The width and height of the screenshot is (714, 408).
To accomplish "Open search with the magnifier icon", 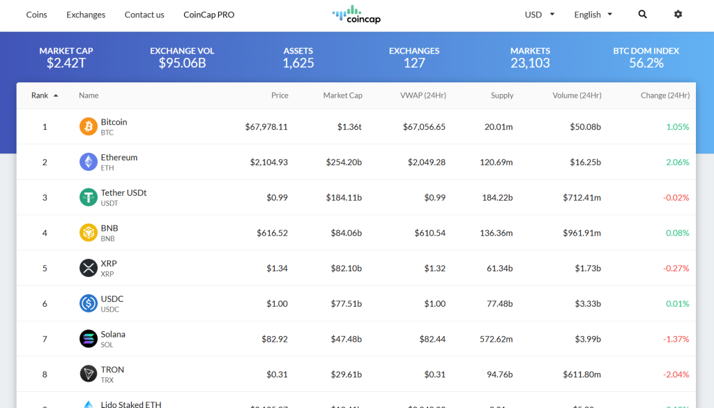I will [642, 15].
